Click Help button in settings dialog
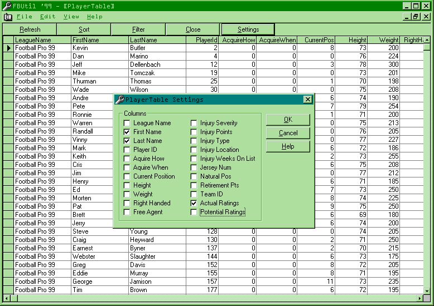Viewport: 434px width, 306px height. click(288, 146)
